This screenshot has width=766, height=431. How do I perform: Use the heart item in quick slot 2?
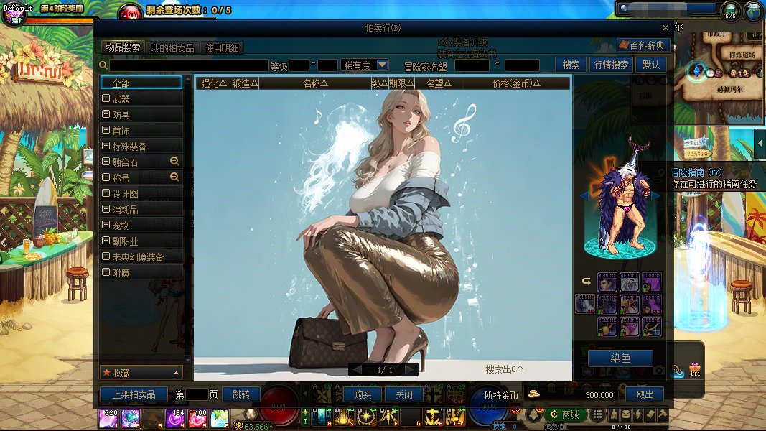131,419
